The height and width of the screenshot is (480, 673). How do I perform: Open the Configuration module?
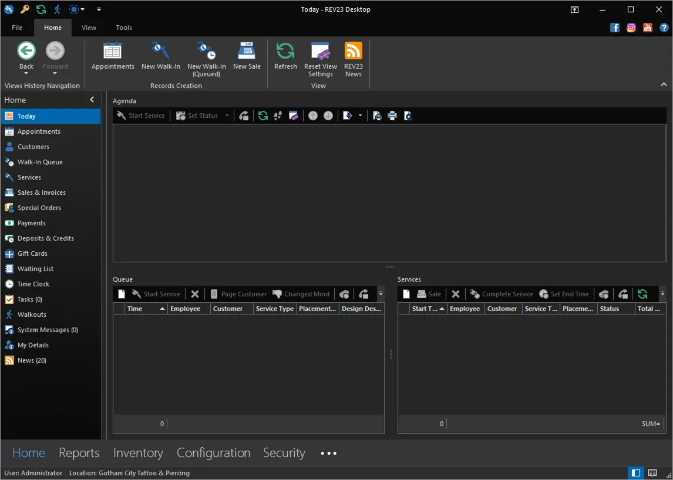(213, 453)
